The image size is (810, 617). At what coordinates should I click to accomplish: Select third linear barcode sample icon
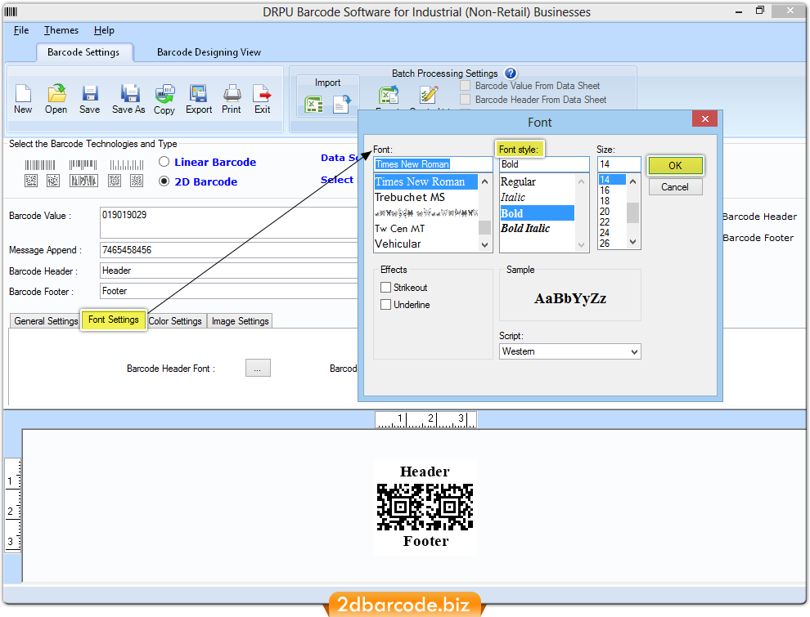click(x=127, y=165)
